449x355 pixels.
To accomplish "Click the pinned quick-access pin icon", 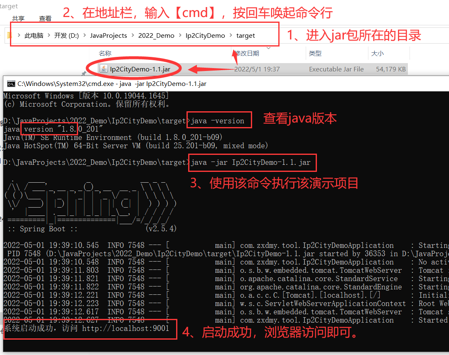I will 83,73.
